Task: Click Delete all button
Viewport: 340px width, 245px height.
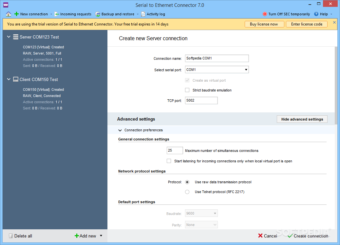Action: (x=20, y=236)
